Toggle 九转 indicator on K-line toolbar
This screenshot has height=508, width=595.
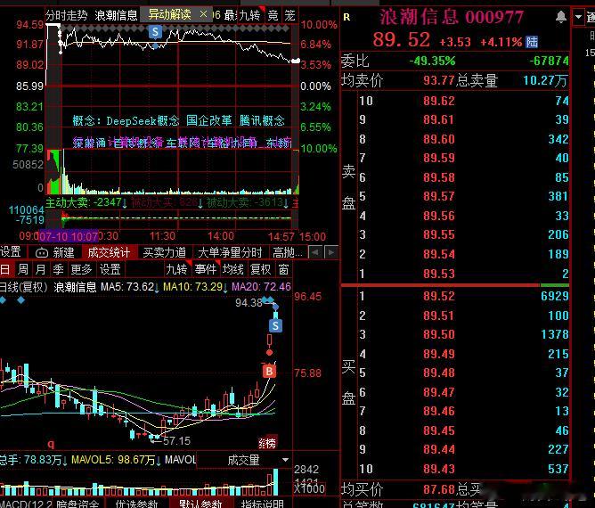[x=177, y=269]
